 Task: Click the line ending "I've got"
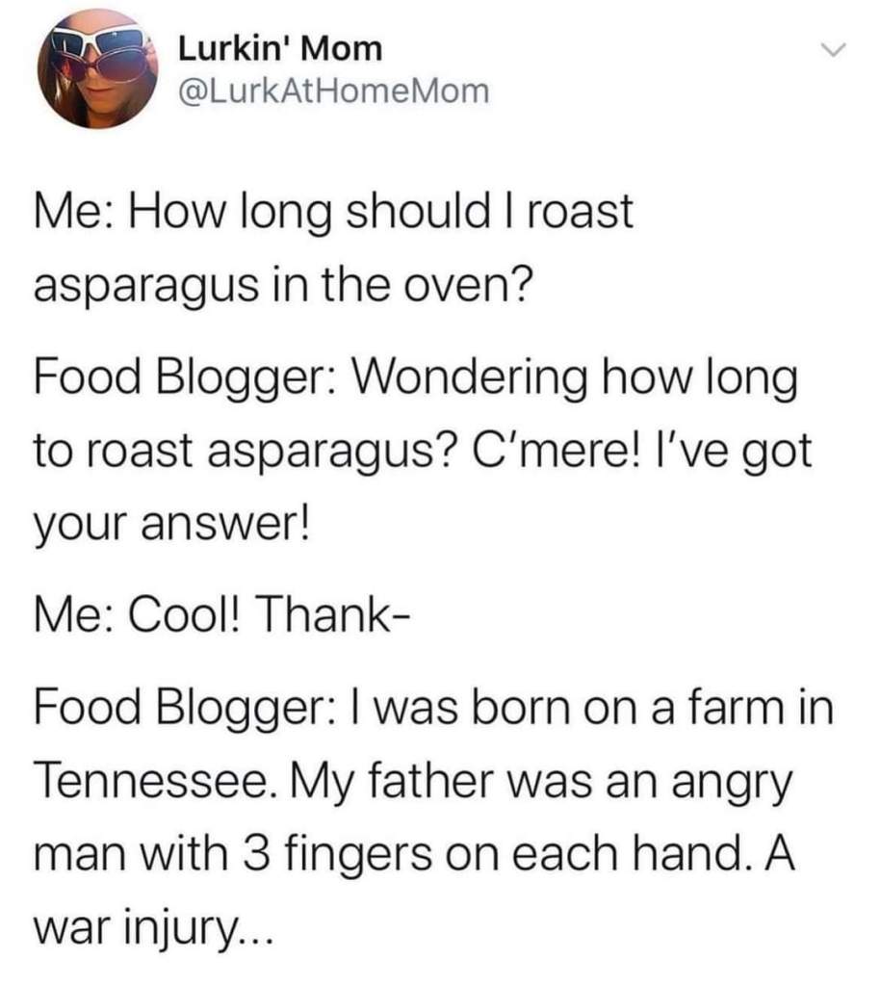(x=423, y=453)
